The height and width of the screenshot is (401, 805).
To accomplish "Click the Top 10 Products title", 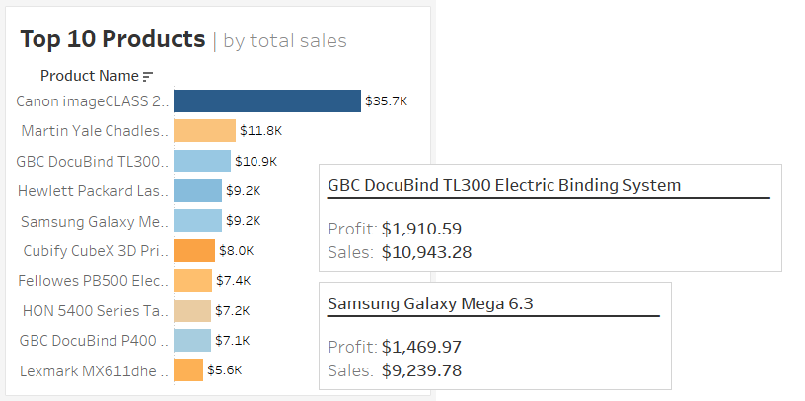I will pos(112,39).
